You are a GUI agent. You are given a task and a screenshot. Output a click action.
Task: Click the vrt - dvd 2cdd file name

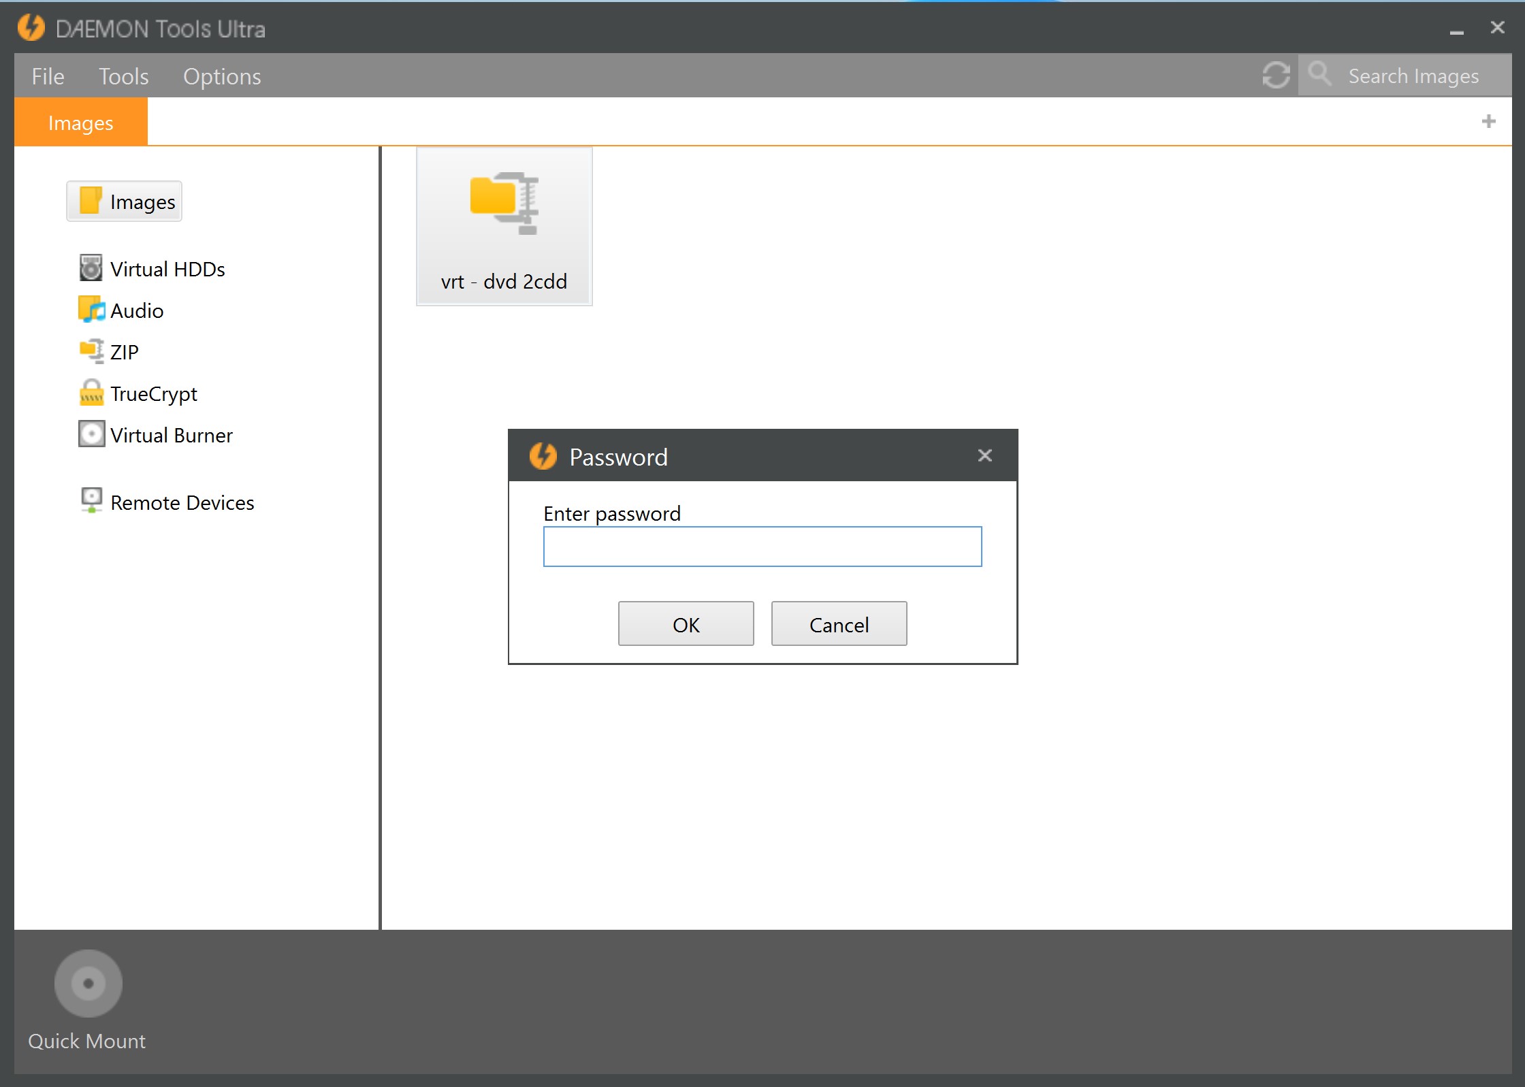504,281
